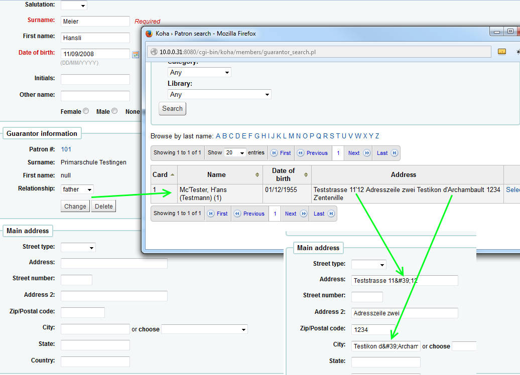
Task: Select the Female radio button
Action: [x=86, y=111]
